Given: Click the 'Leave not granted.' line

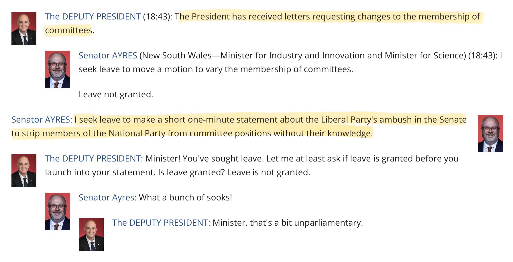Looking at the screenshot, I should point(116,94).
